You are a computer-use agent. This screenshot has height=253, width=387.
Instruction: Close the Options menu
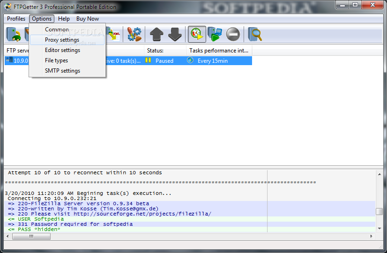point(42,19)
